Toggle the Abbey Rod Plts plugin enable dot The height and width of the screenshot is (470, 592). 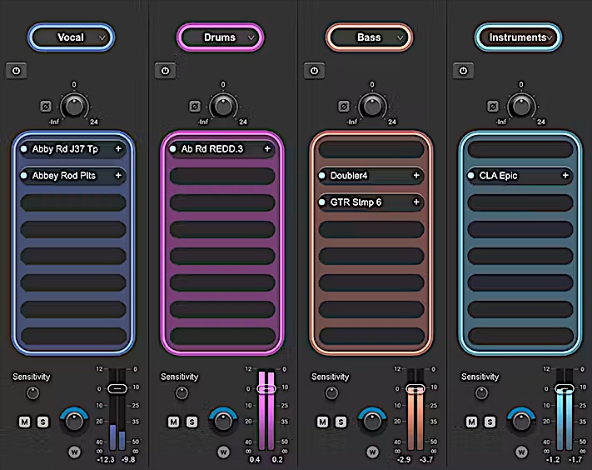[24, 175]
